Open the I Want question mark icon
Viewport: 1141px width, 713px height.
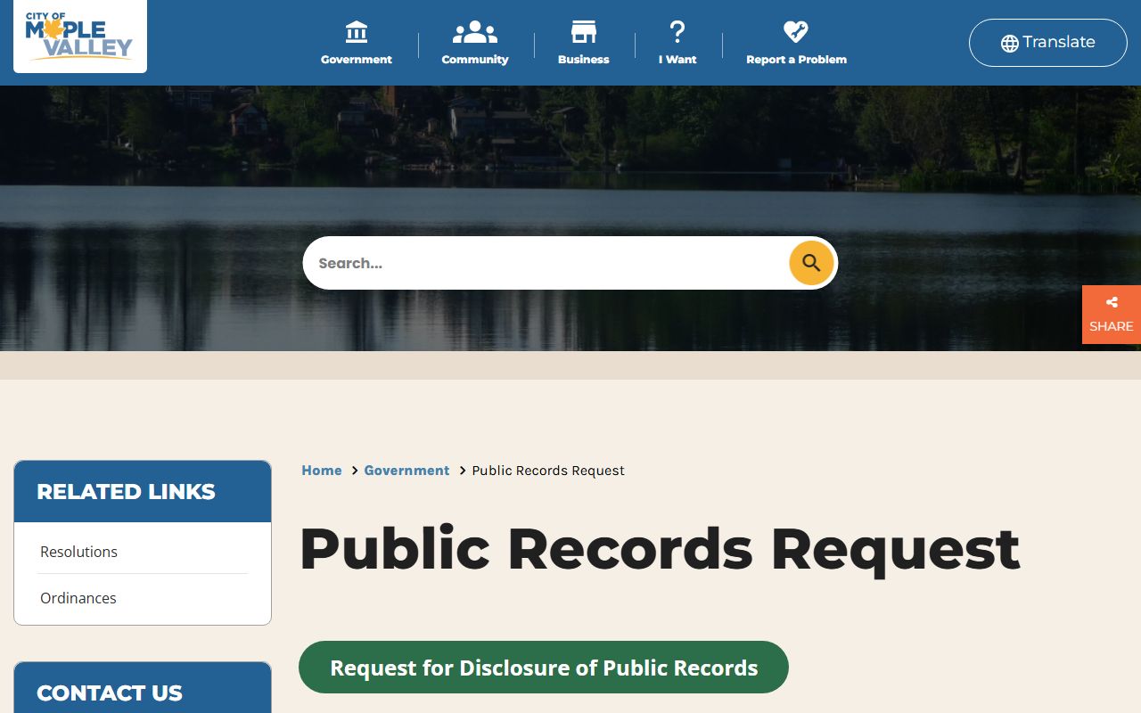click(x=677, y=32)
